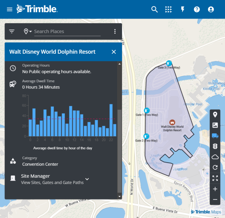Image resolution: width=225 pixels, height=218 pixels.
Task: Click the 'Gate 3 (Two Way)' map label
Action: point(169,67)
